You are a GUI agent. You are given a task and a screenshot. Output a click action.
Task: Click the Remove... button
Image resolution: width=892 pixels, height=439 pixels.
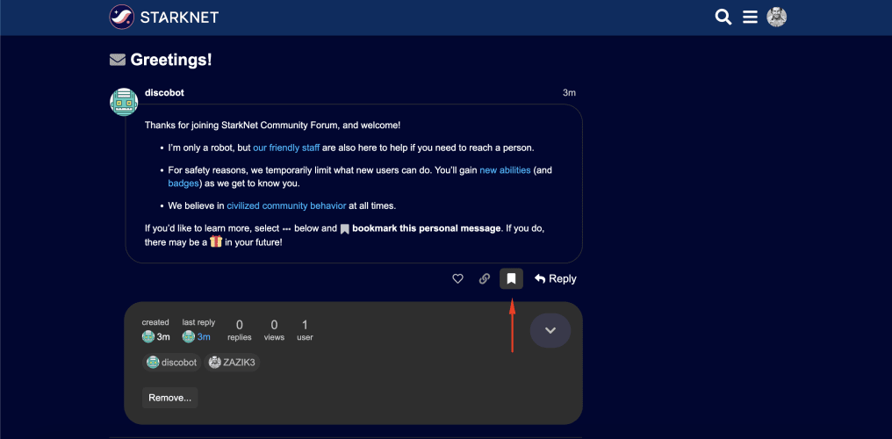click(169, 398)
